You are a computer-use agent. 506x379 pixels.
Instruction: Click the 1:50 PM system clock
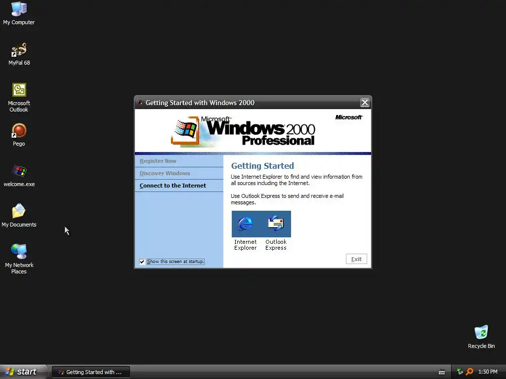click(x=488, y=372)
